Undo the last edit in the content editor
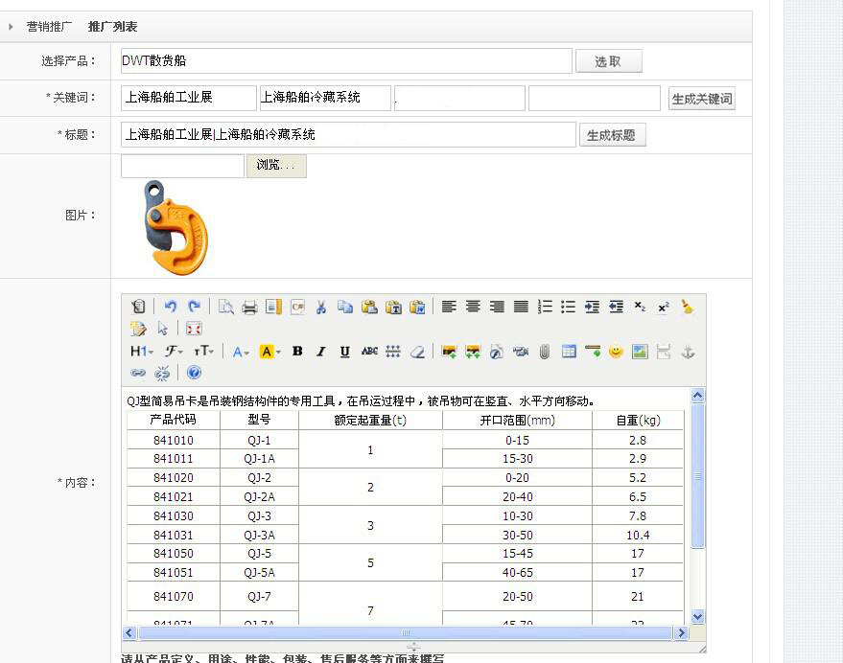843x663 pixels. click(x=172, y=306)
